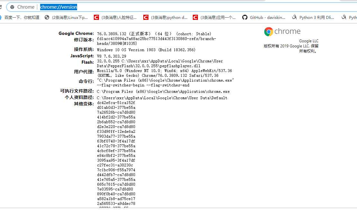Open the GitHub - daviskin... bookmark
This screenshot has width=357, height=210.
click(263, 18)
